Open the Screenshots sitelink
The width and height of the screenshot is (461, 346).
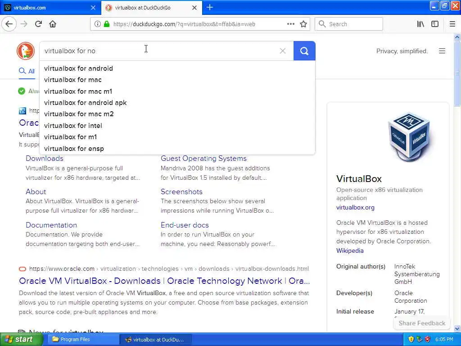[x=181, y=191]
